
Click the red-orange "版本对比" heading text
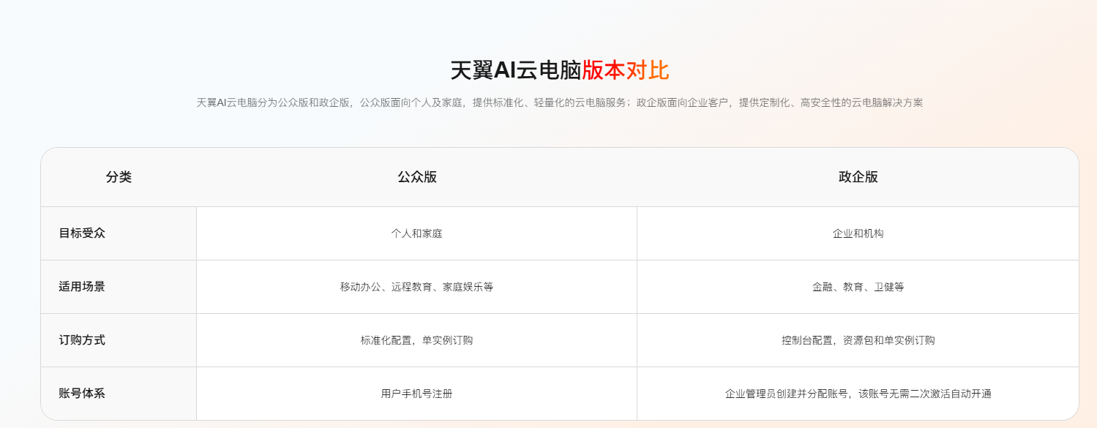point(626,71)
